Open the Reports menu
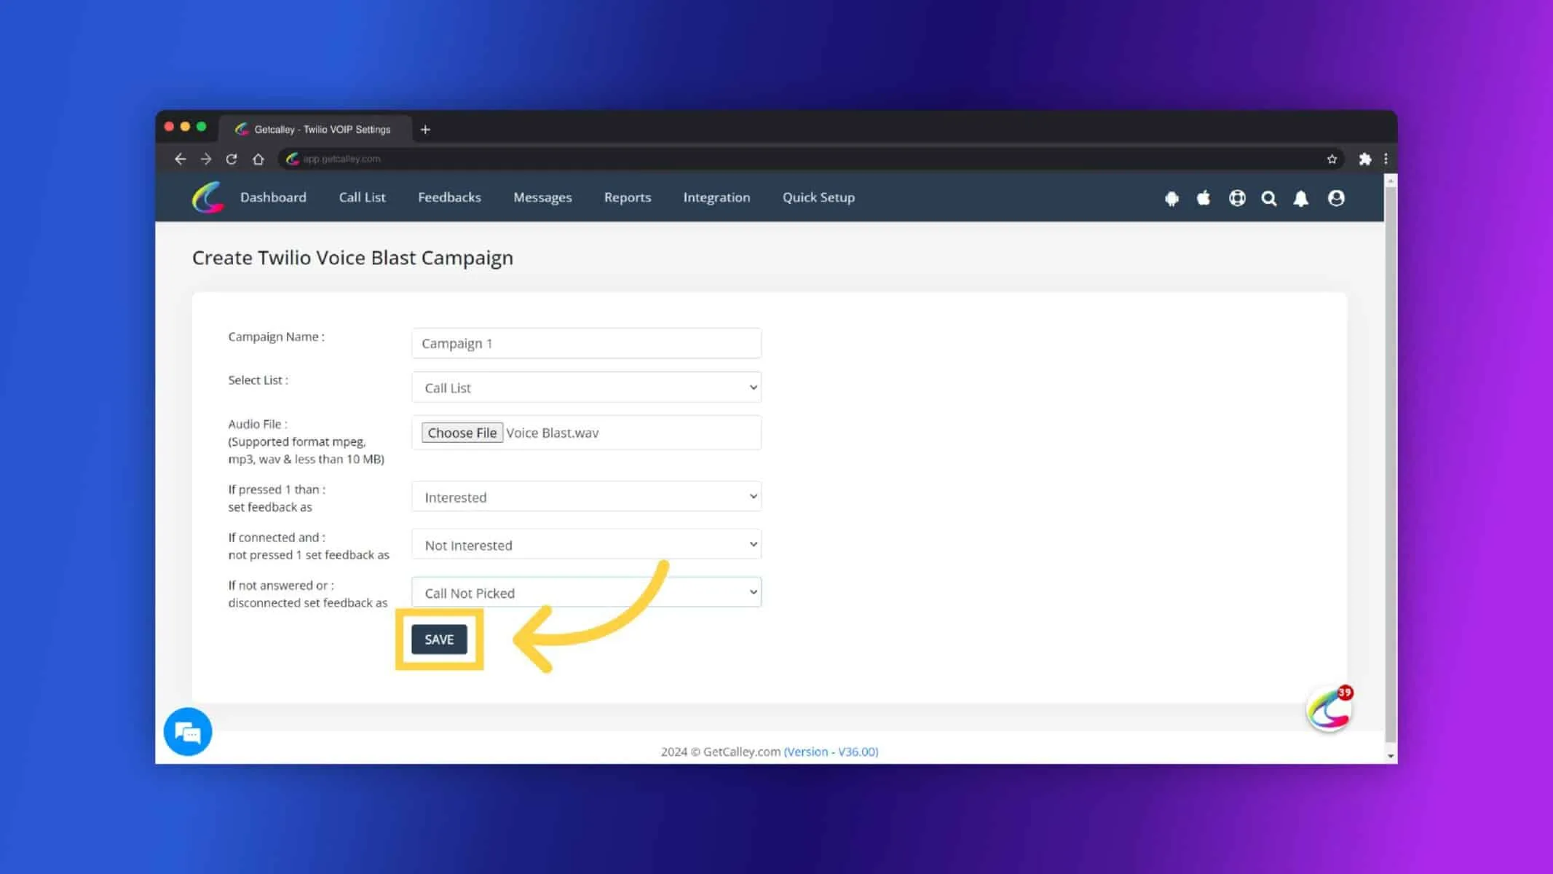The height and width of the screenshot is (874, 1553). (x=628, y=197)
